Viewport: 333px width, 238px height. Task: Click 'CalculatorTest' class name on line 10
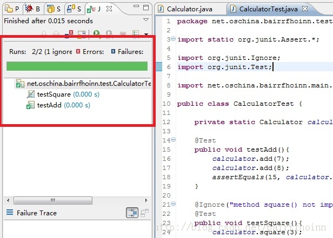point(264,104)
